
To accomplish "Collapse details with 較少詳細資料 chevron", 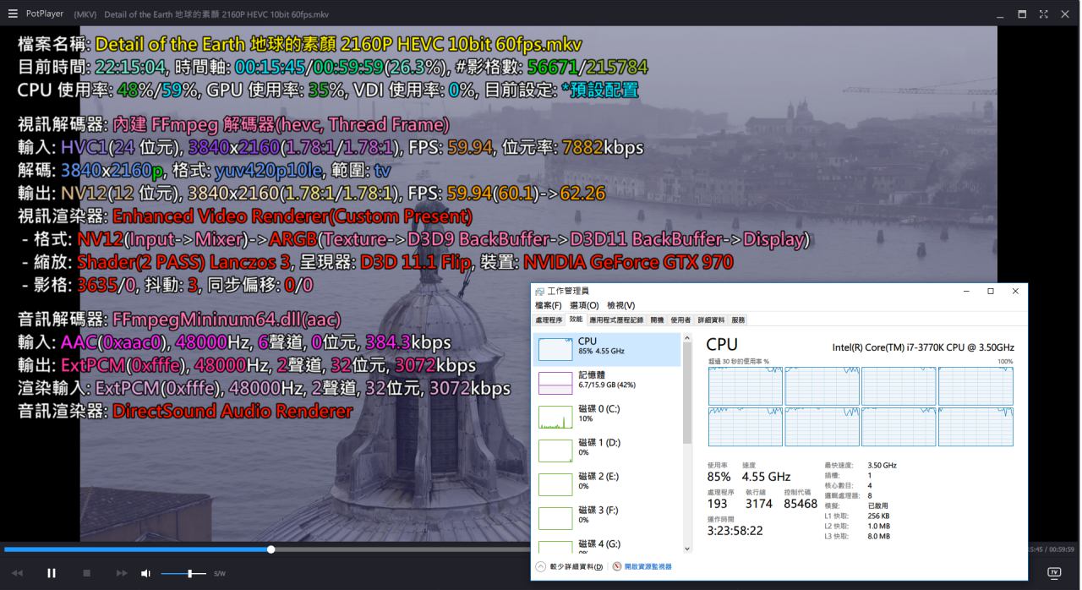I will [x=541, y=566].
